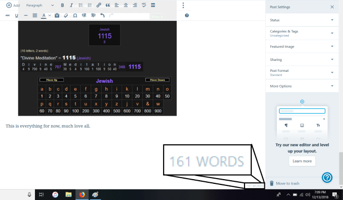Show hidden system tray icons
The image size is (343, 200).
[x=288, y=195]
